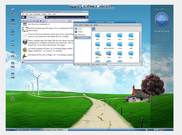Screen dimensions: 182x135
Task: Open File Manager's Edit menu
Action: [81, 25]
